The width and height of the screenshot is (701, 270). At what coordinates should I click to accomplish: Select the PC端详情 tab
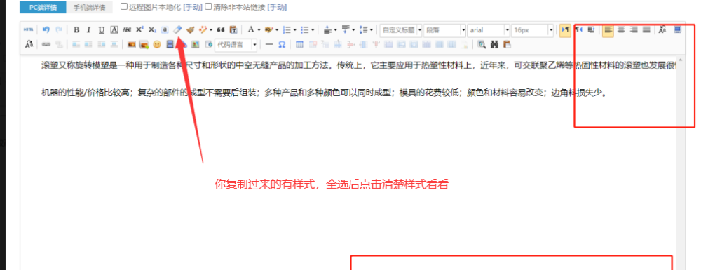coord(43,7)
